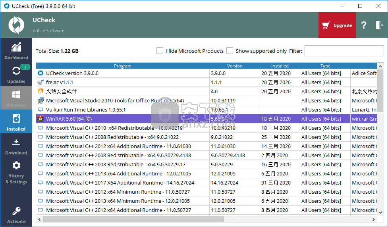Image resolution: width=388 pixels, height=227 pixels.
Task: Select the WinRAR 5.60 (64 位) row
Action: click(x=207, y=119)
